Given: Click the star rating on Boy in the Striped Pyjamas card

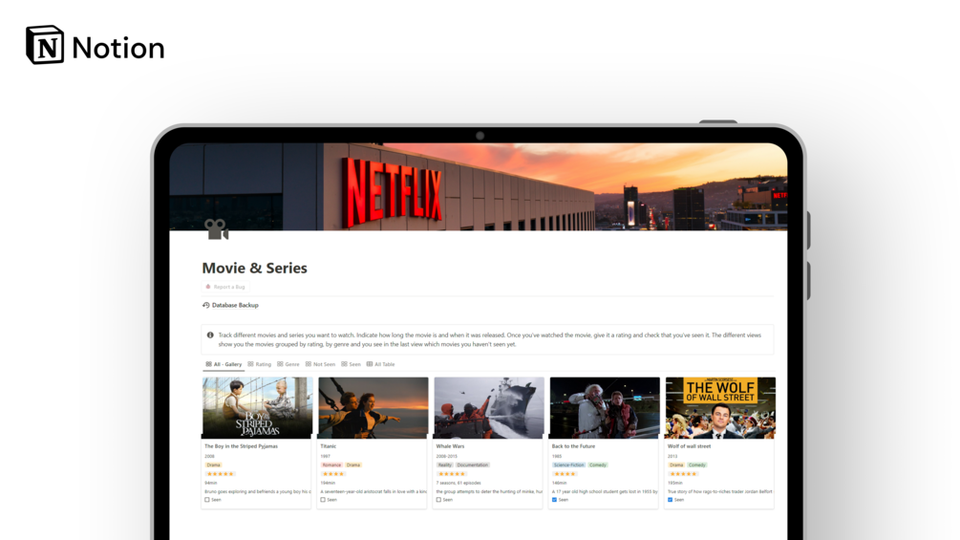Looking at the screenshot, I should coord(221,474).
